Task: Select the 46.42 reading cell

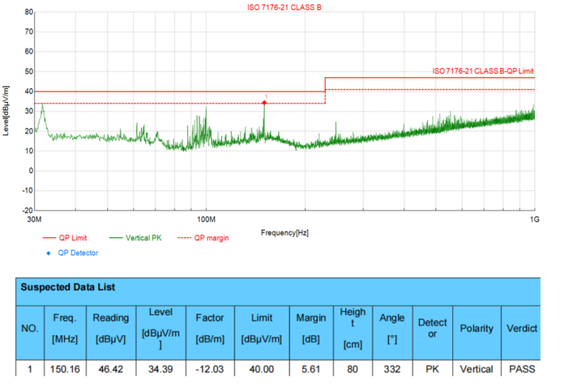Action: point(110,369)
